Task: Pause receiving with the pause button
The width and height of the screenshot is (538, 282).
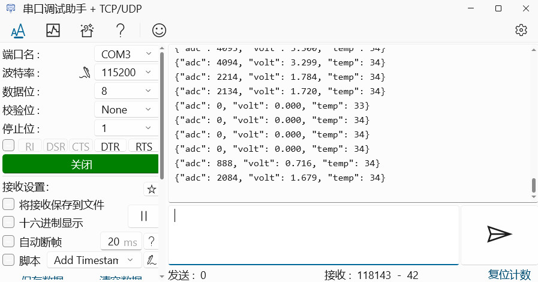Action: 144,216
